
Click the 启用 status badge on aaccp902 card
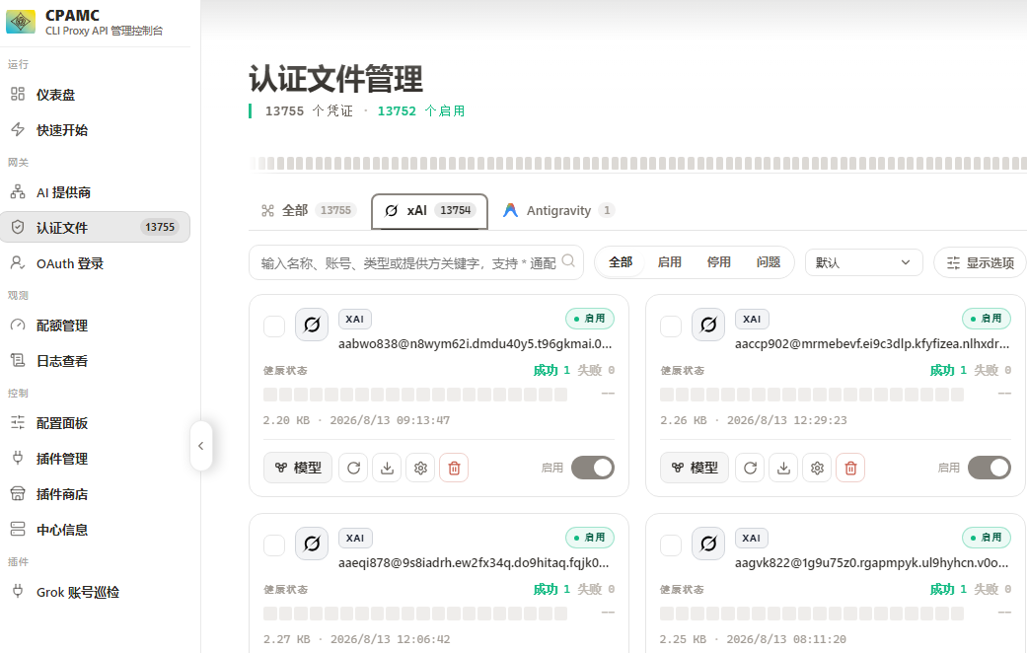tap(987, 319)
